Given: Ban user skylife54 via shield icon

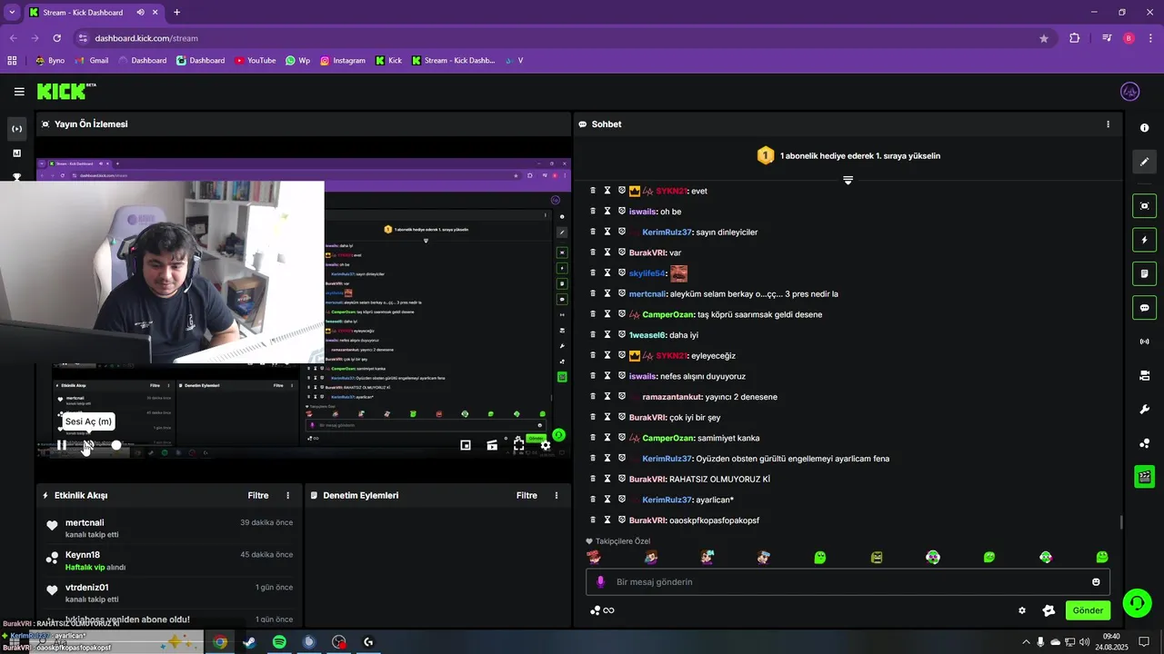Looking at the screenshot, I should pos(622,273).
